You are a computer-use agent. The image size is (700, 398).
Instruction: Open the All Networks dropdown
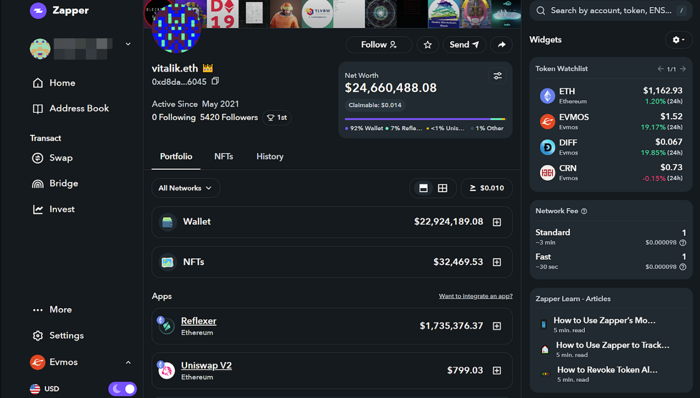pyautogui.click(x=185, y=188)
